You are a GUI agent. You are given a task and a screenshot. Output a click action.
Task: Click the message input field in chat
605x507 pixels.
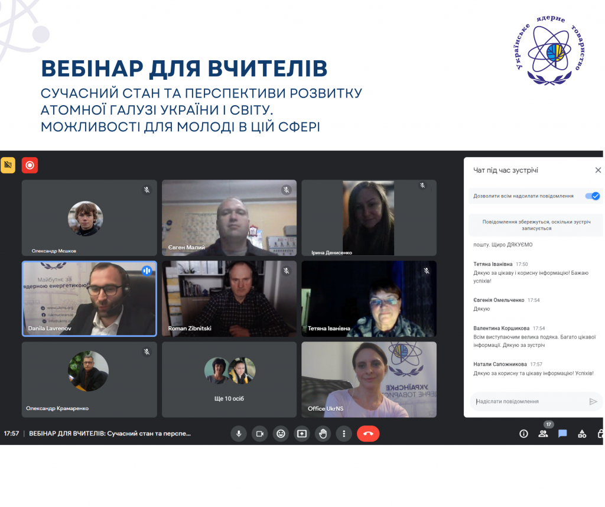(x=529, y=402)
